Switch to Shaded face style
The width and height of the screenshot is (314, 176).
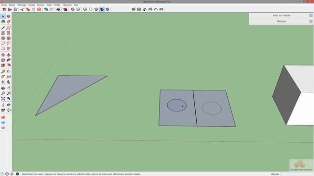coord(96,9)
